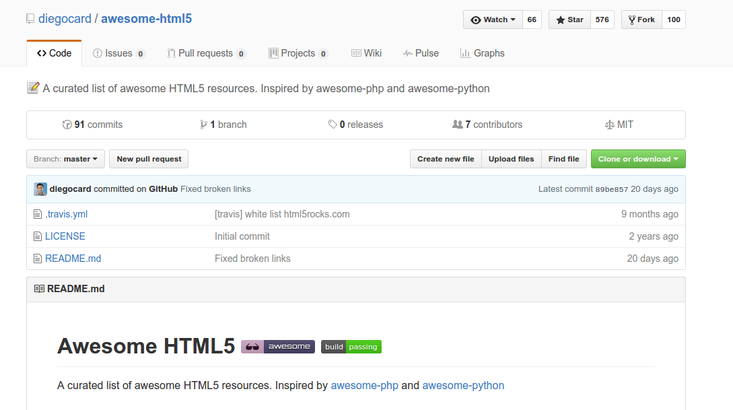Click the file icon next to LICENSE

[x=38, y=236]
